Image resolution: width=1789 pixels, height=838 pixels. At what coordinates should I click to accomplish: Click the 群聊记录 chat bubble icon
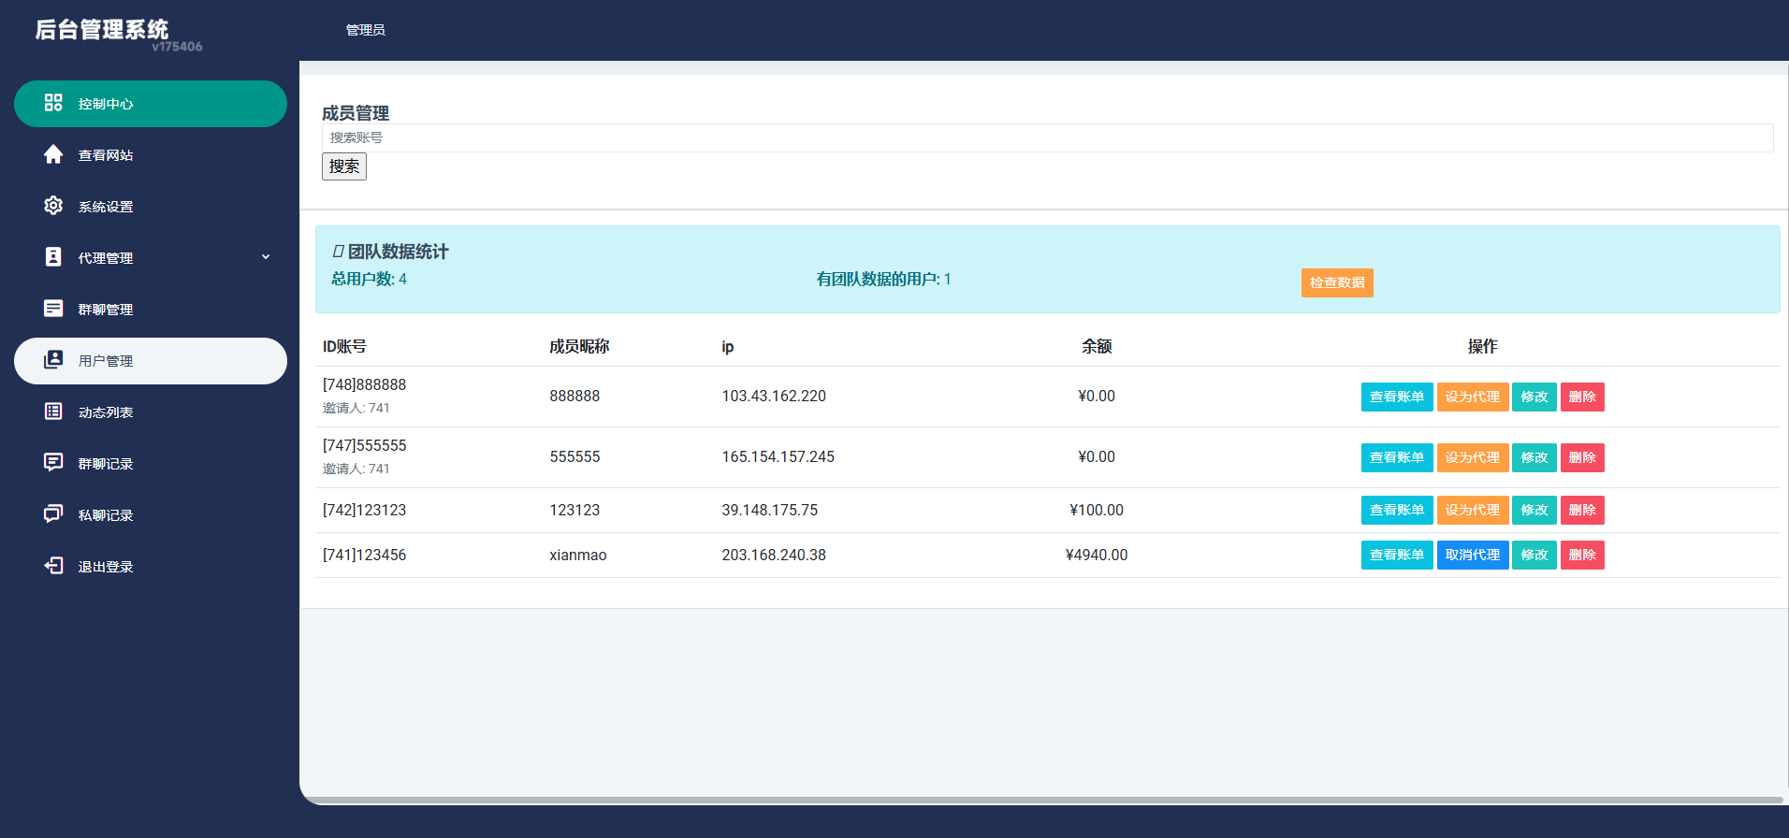coord(53,463)
